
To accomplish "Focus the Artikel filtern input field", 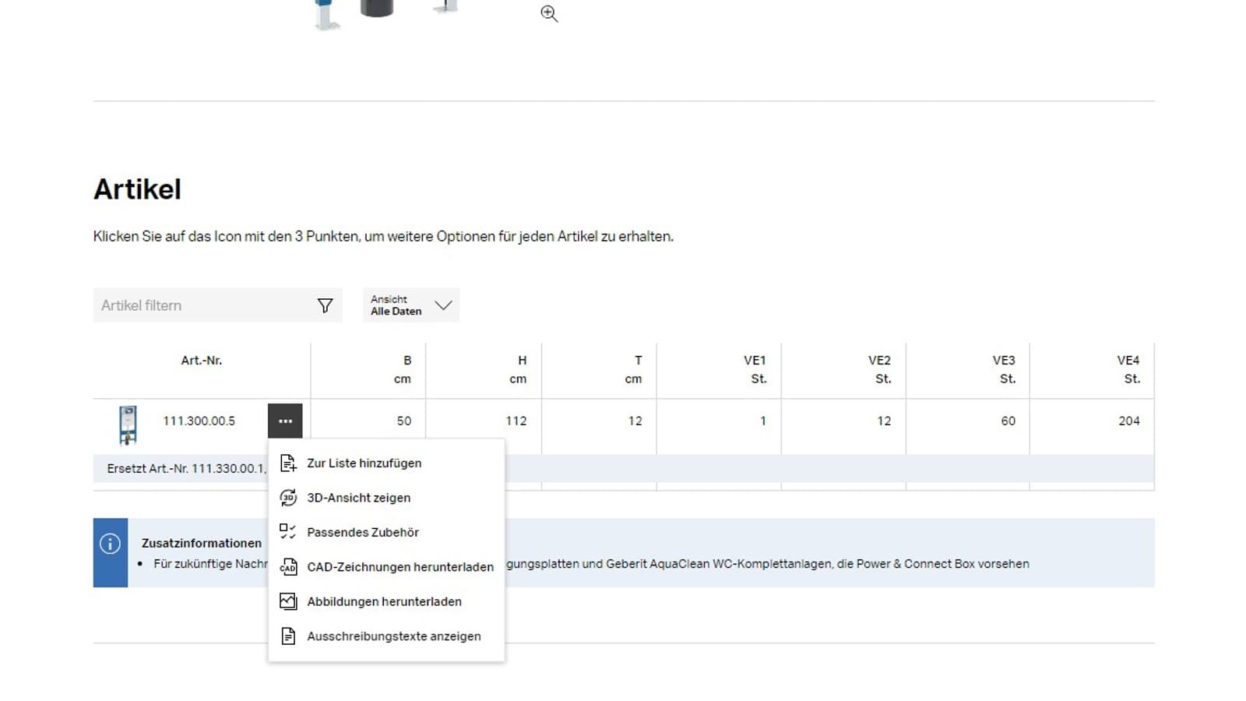I will pyautogui.click(x=202, y=305).
